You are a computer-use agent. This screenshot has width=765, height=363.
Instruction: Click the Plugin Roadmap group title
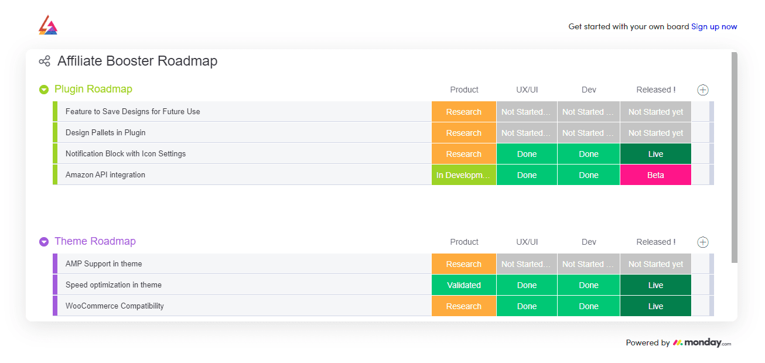pyautogui.click(x=93, y=89)
